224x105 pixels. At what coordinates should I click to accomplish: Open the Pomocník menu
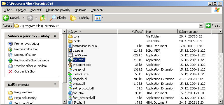click(x=97, y=10)
